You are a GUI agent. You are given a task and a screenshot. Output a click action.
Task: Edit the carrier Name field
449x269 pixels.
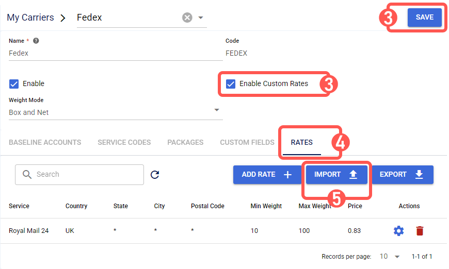coord(116,53)
